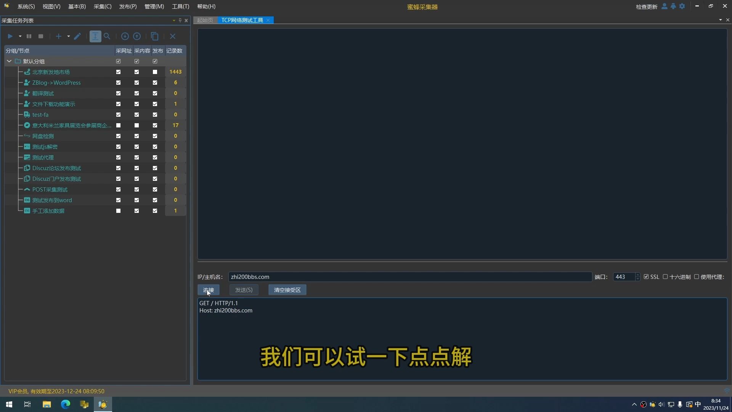Click the download circle icon in toolbar

pos(125,36)
